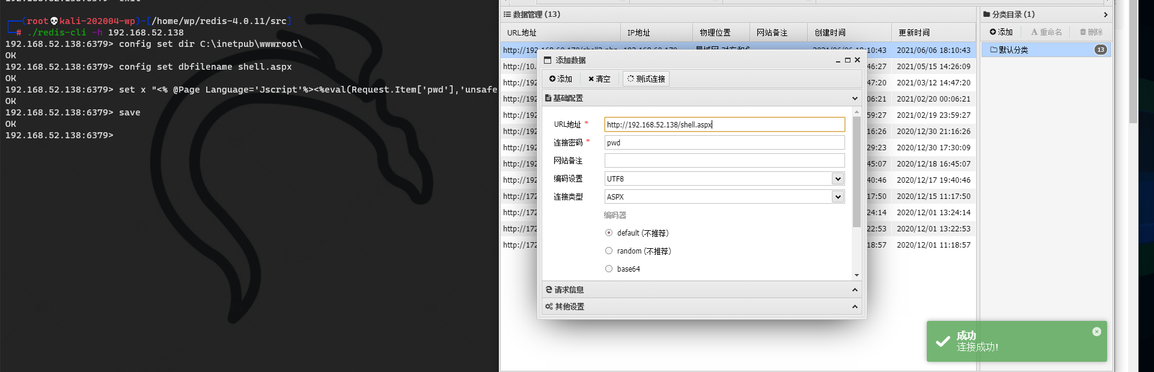Viewport: 1154px width, 372px height.
Task: Select the row updated 2020/12/01 13:22:53
Action: point(933,229)
